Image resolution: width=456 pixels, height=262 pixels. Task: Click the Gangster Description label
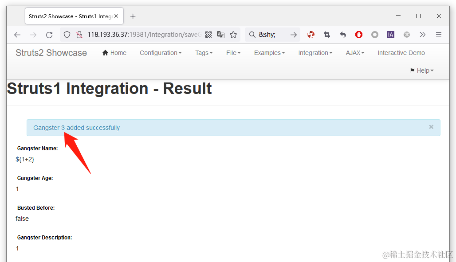tap(44, 238)
